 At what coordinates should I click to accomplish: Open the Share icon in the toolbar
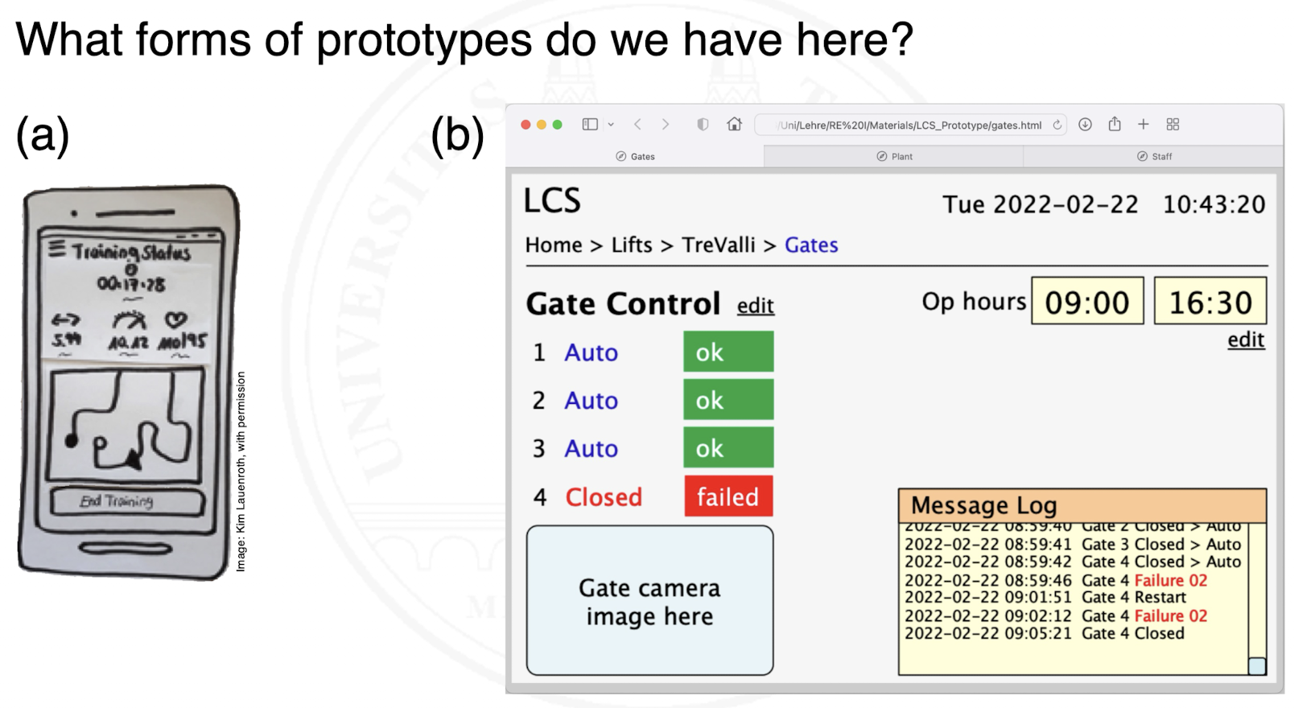[1115, 124]
